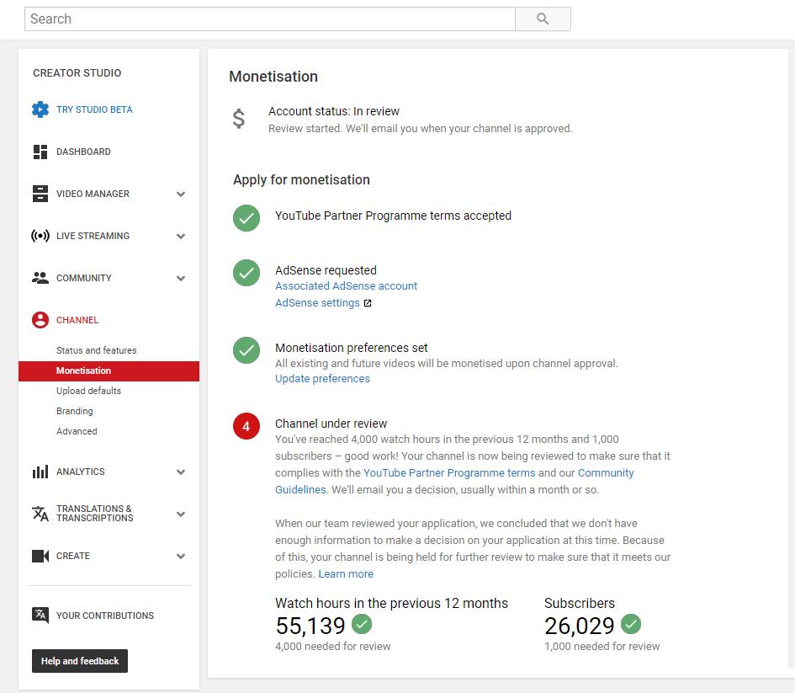Open YouTube Partner Programme terms link
The width and height of the screenshot is (795, 693).
pyautogui.click(x=449, y=473)
